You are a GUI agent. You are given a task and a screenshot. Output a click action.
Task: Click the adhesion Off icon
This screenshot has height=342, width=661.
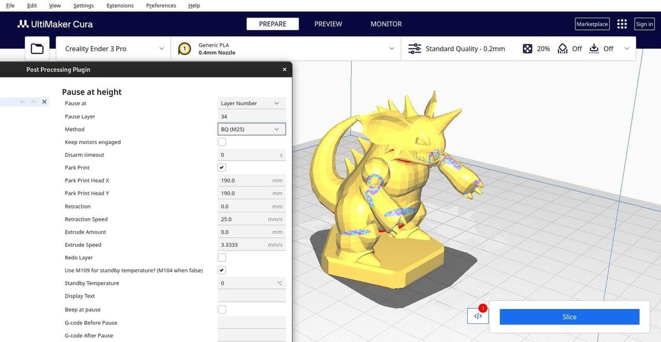pyautogui.click(x=594, y=49)
